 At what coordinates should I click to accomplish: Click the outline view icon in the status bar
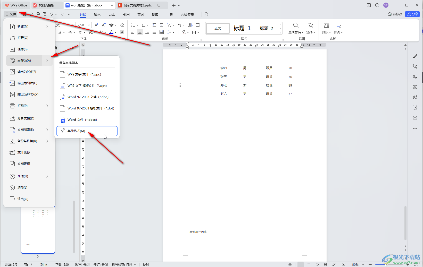[x=309, y=264]
